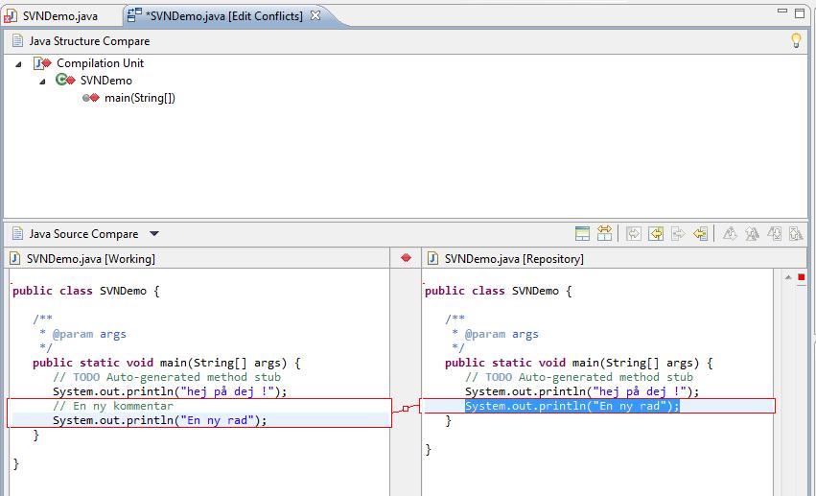Click '@param args' in the Working pane
816x496 pixels.
(x=89, y=334)
